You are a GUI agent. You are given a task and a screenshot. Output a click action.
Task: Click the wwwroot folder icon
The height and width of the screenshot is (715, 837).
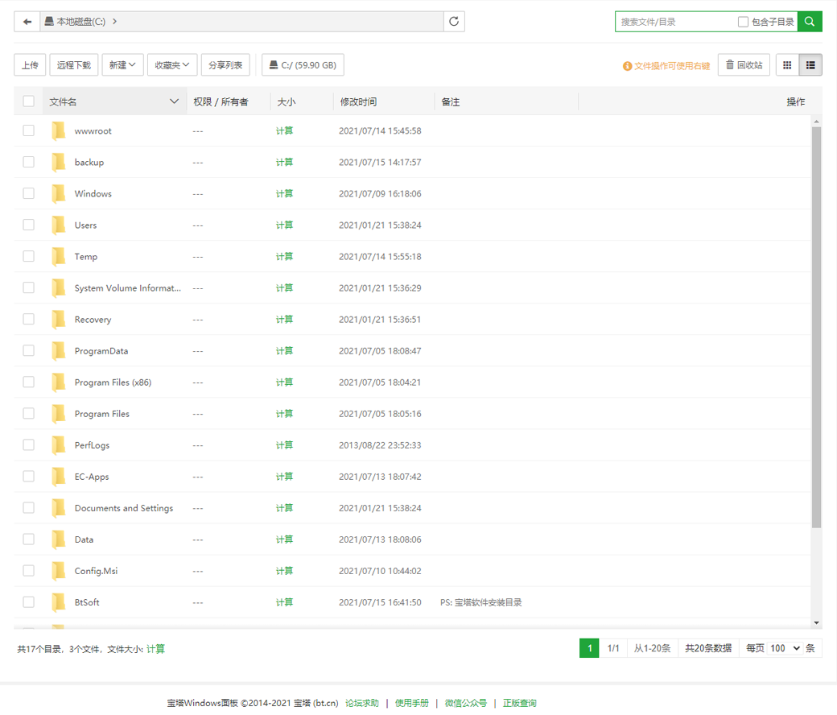point(59,131)
